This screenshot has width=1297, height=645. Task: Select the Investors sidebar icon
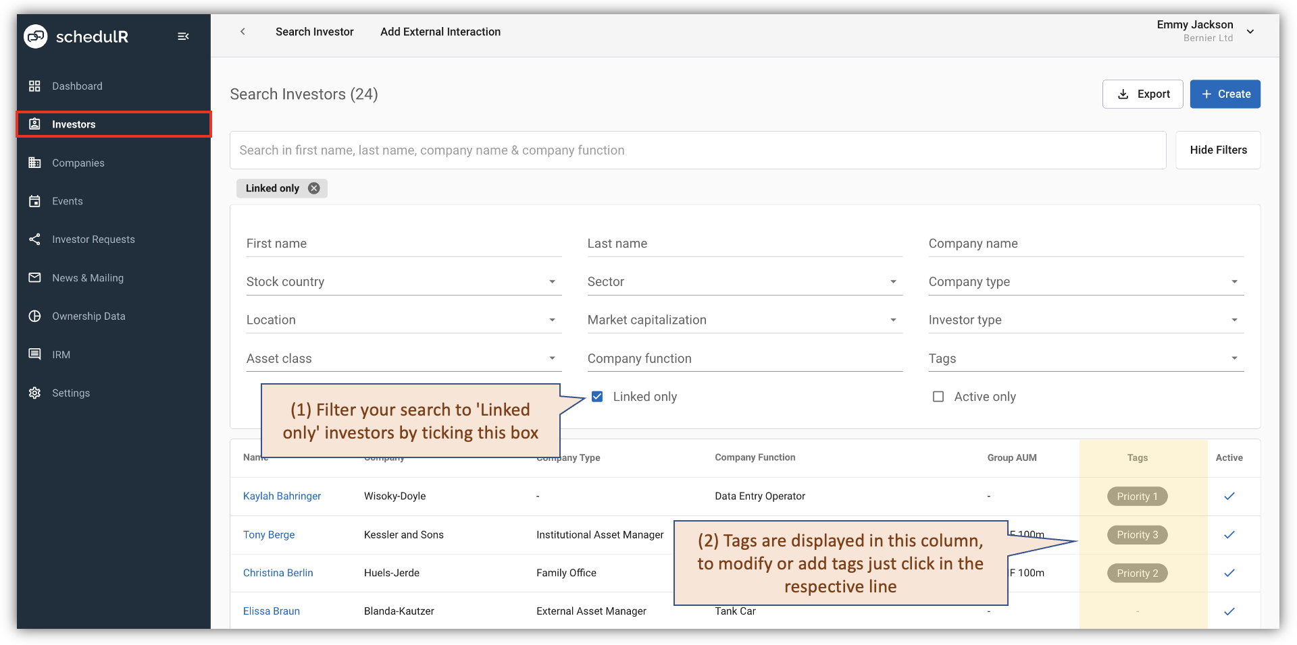pos(34,123)
